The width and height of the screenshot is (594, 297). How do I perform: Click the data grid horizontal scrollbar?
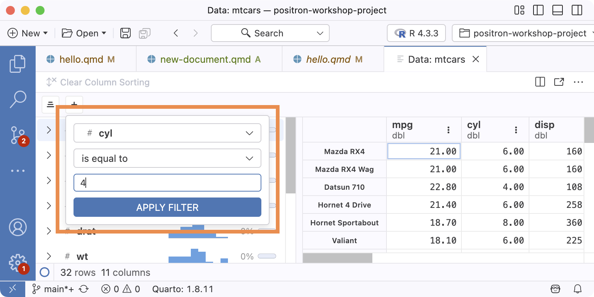337,258
